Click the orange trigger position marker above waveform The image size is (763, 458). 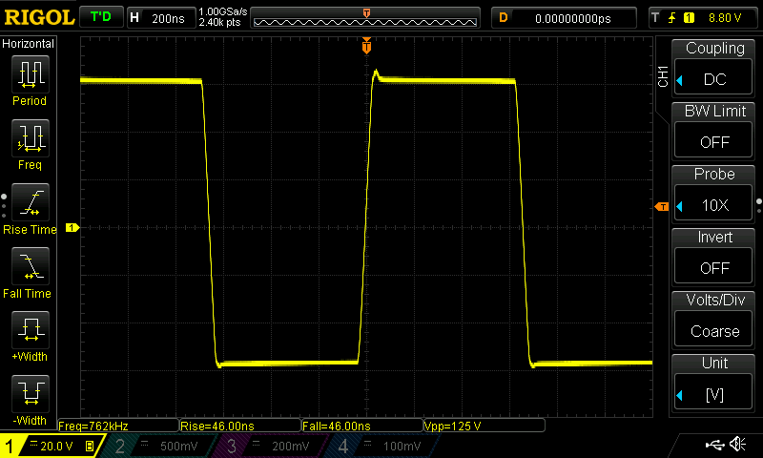click(366, 46)
